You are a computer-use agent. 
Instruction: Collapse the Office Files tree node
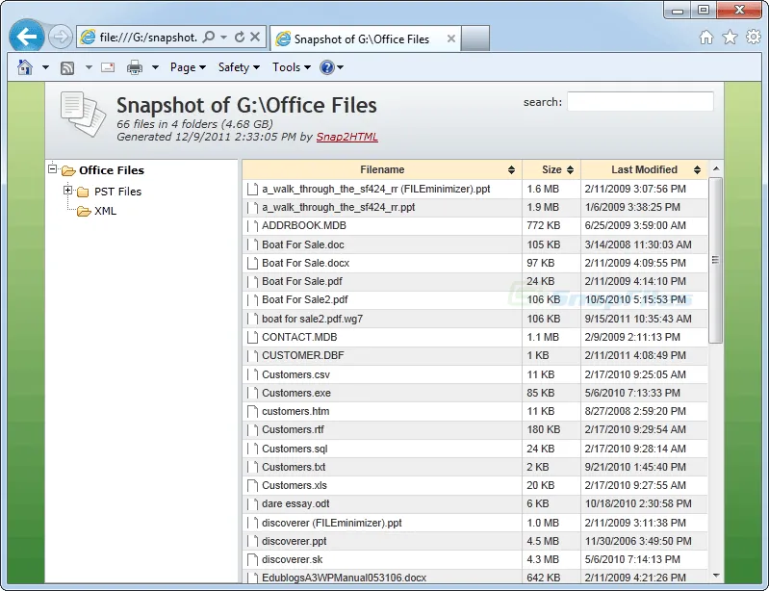click(x=53, y=169)
